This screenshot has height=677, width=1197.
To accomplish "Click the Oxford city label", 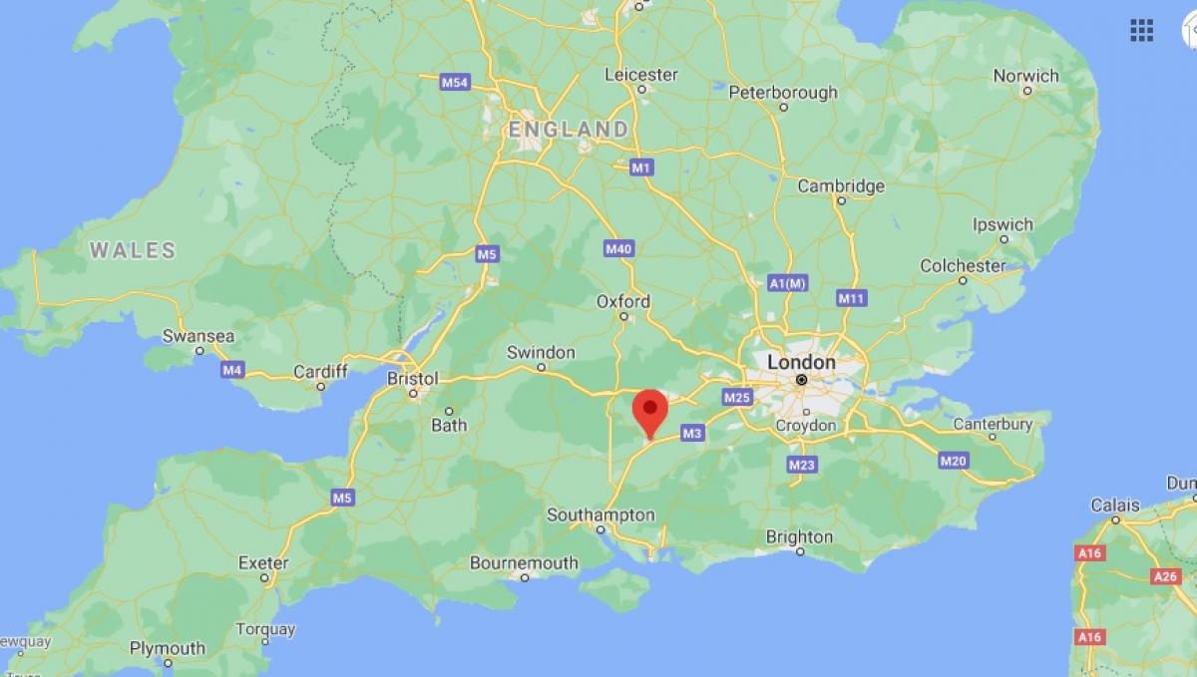I will (623, 301).
